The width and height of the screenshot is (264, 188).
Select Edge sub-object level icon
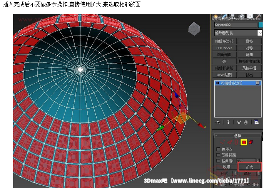[230, 142]
